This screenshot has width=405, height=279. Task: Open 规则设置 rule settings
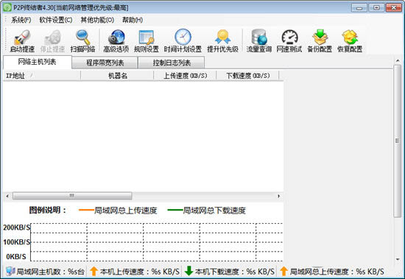point(147,41)
